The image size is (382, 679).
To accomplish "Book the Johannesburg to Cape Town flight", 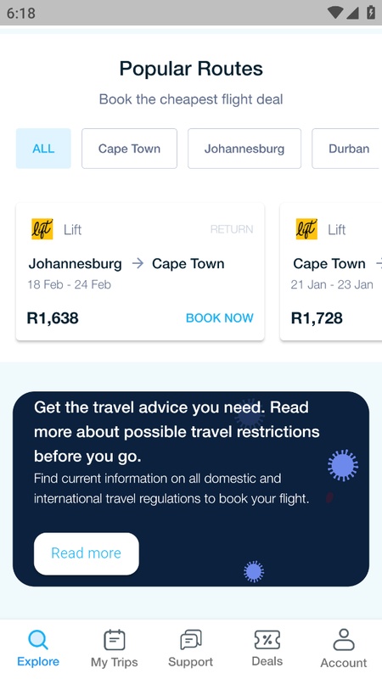I will pos(220,317).
